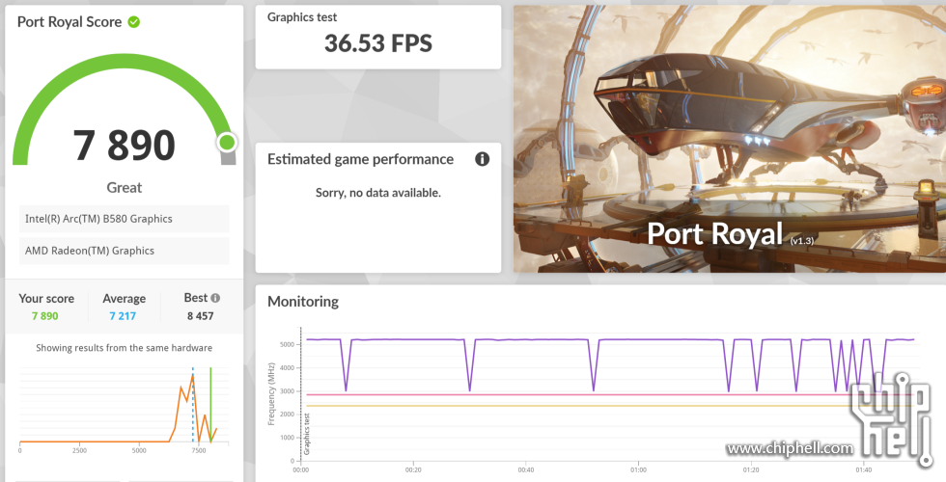Click the green validation checkmark beside Port Royal Score

click(134, 22)
